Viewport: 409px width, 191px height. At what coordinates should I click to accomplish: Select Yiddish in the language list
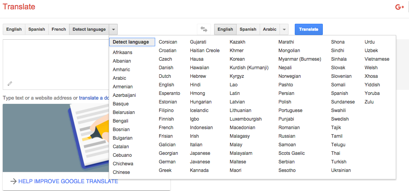click(x=372, y=85)
